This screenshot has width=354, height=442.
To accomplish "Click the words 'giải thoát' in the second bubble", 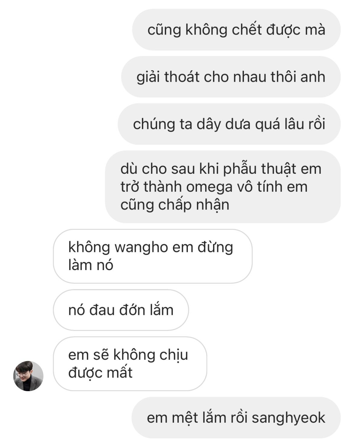I will pyautogui.click(x=168, y=77).
